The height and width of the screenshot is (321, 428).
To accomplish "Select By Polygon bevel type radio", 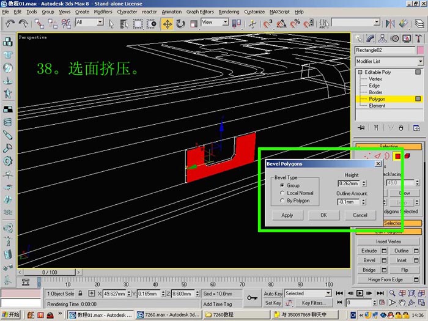I will [282, 201].
